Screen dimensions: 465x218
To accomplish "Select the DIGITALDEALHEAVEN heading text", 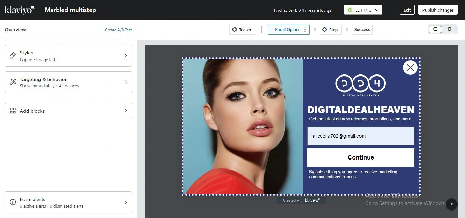I will click(361, 110).
